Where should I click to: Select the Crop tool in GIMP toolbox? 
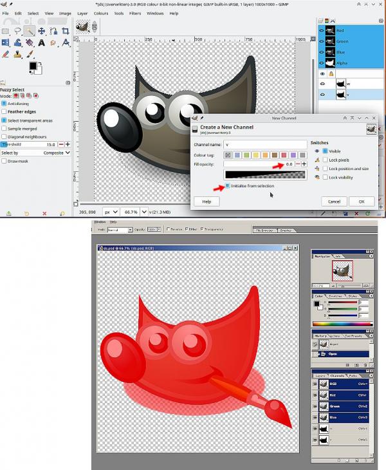pos(65,31)
